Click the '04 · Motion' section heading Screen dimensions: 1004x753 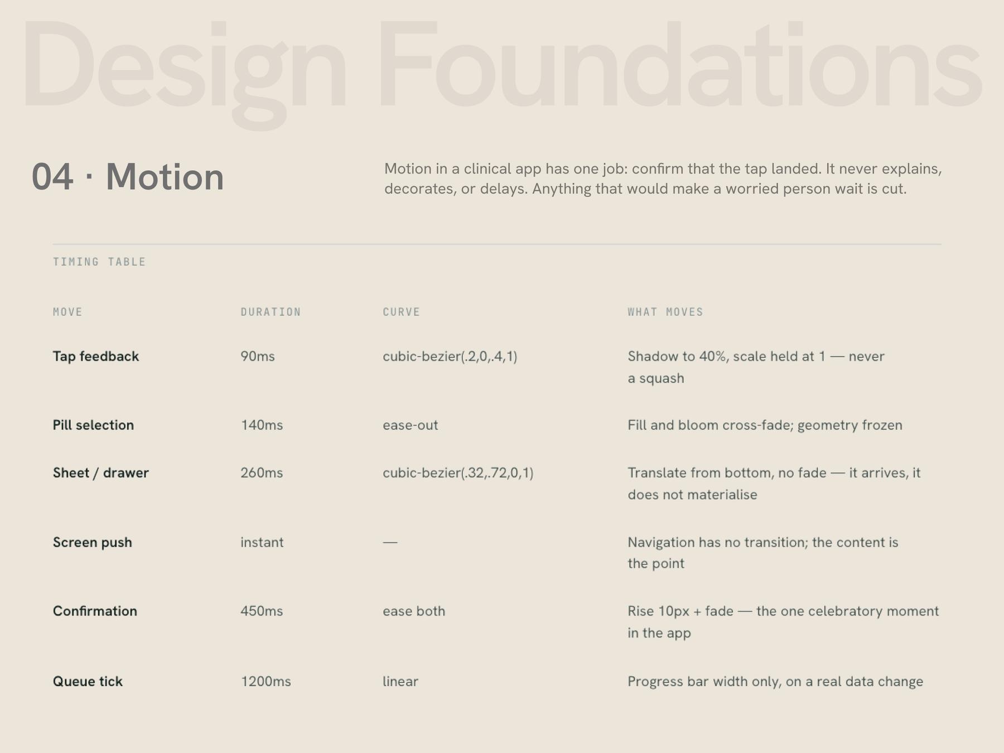pyautogui.click(x=128, y=177)
